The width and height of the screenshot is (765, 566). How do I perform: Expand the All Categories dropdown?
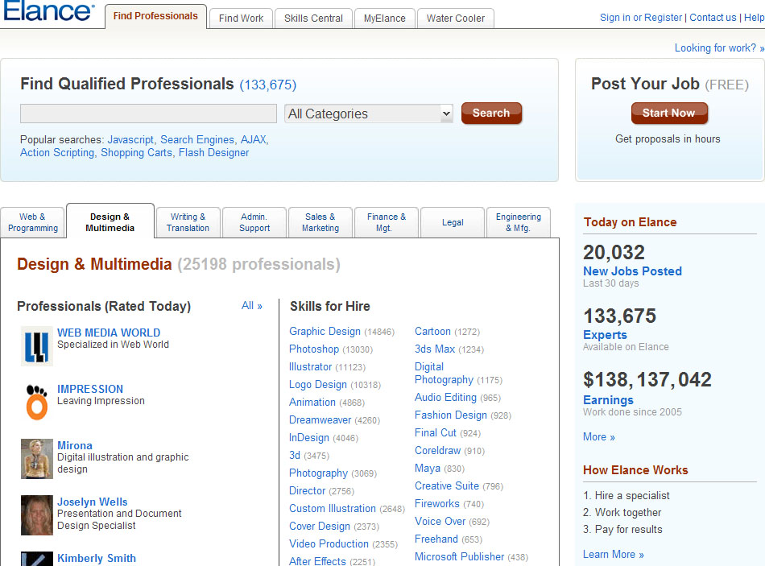[x=369, y=114]
